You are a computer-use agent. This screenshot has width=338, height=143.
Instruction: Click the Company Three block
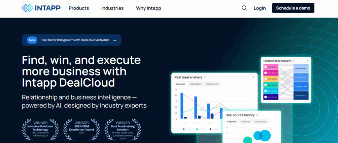click(x=301, y=86)
